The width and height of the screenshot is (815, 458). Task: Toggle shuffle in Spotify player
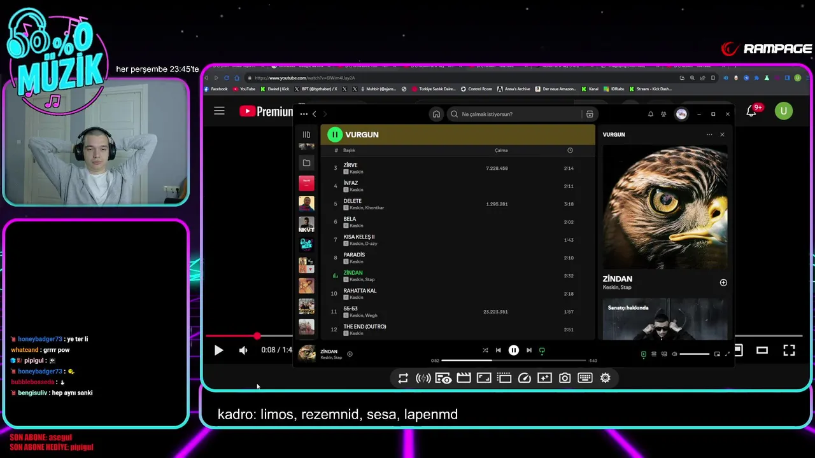click(485, 350)
